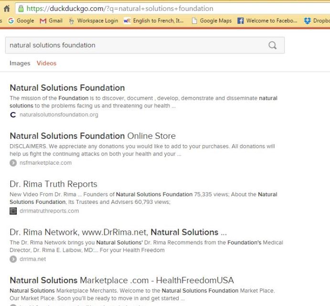Open the Natural Solutions Foundation result title
This screenshot has width=330, height=306.
(67, 88)
